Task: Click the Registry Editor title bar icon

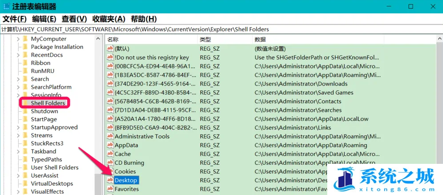Action: 6,7
